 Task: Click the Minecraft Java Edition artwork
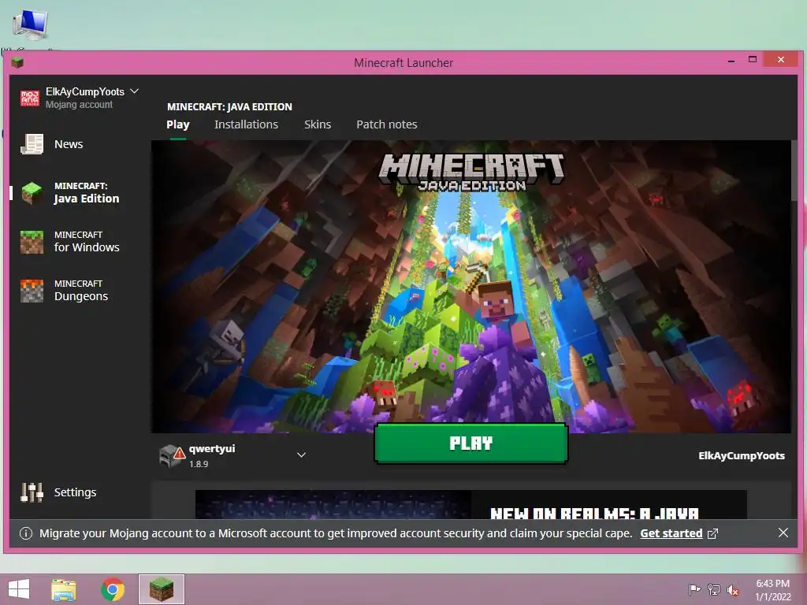coord(471,287)
